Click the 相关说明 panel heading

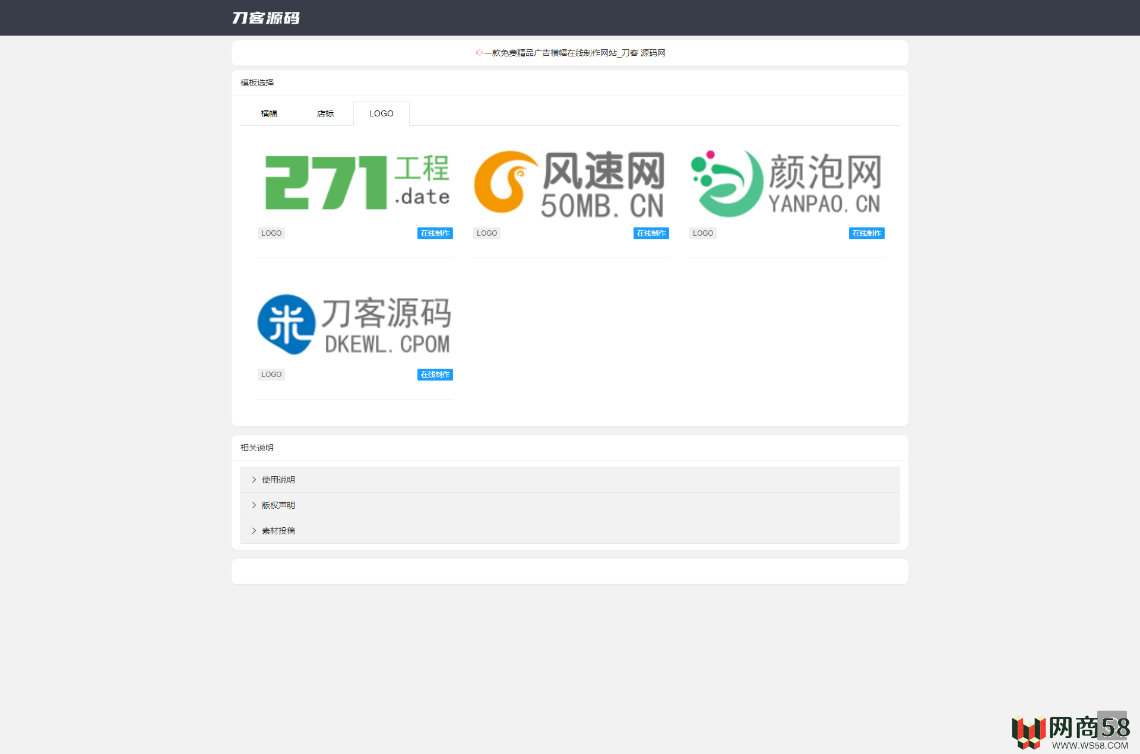[257, 448]
